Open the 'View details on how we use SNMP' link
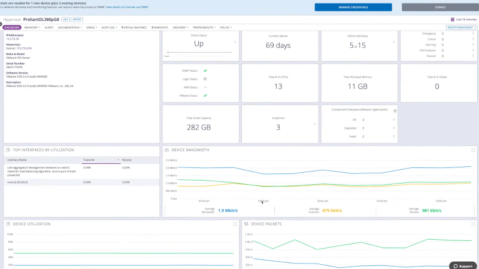 tap(127, 7)
